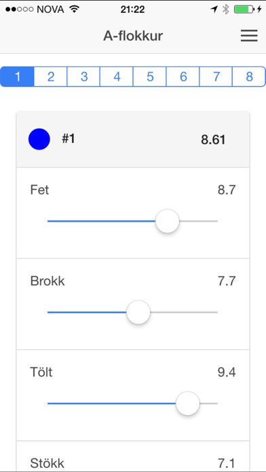266x472 pixels.
Task: Go to segment 8
Action: (x=249, y=77)
